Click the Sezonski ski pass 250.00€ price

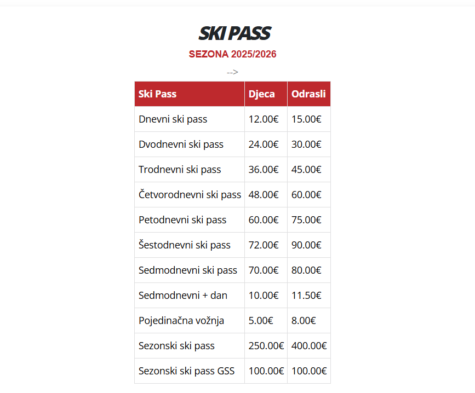point(266,346)
